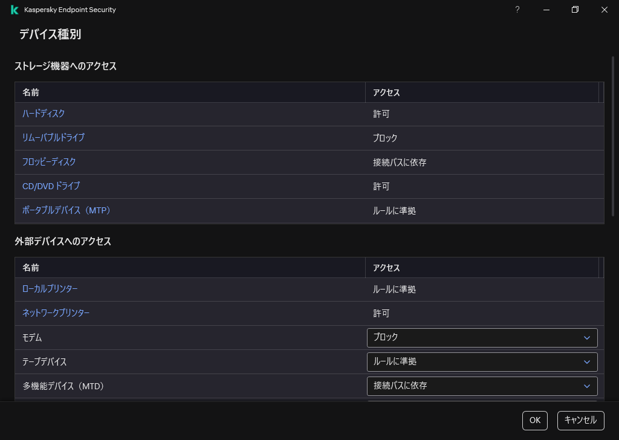
Task: Open ハードディスク device settings link
Action: point(43,114)
